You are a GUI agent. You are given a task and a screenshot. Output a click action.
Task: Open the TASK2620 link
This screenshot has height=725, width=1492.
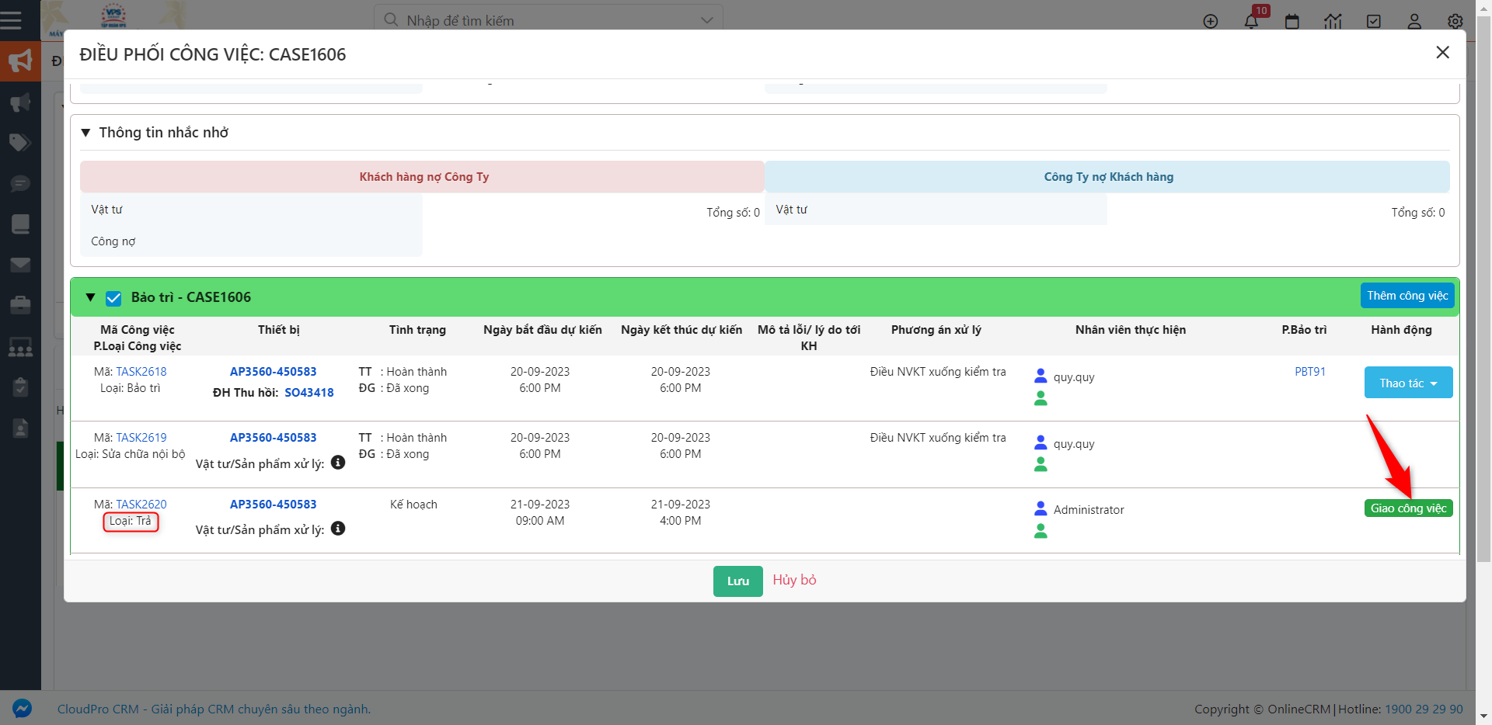(141, 505)
